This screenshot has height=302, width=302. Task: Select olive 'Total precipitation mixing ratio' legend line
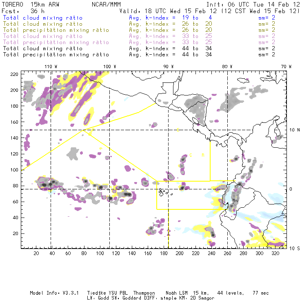tap(56, 30)
